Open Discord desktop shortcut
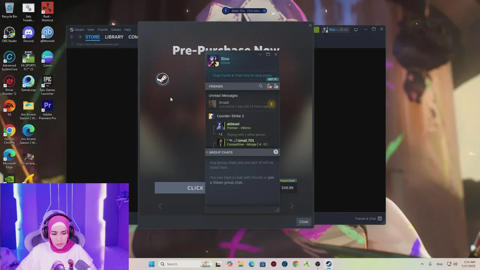The height and width of the screenshot is (270, 480). pyautogui.click(x=28, y=35)
